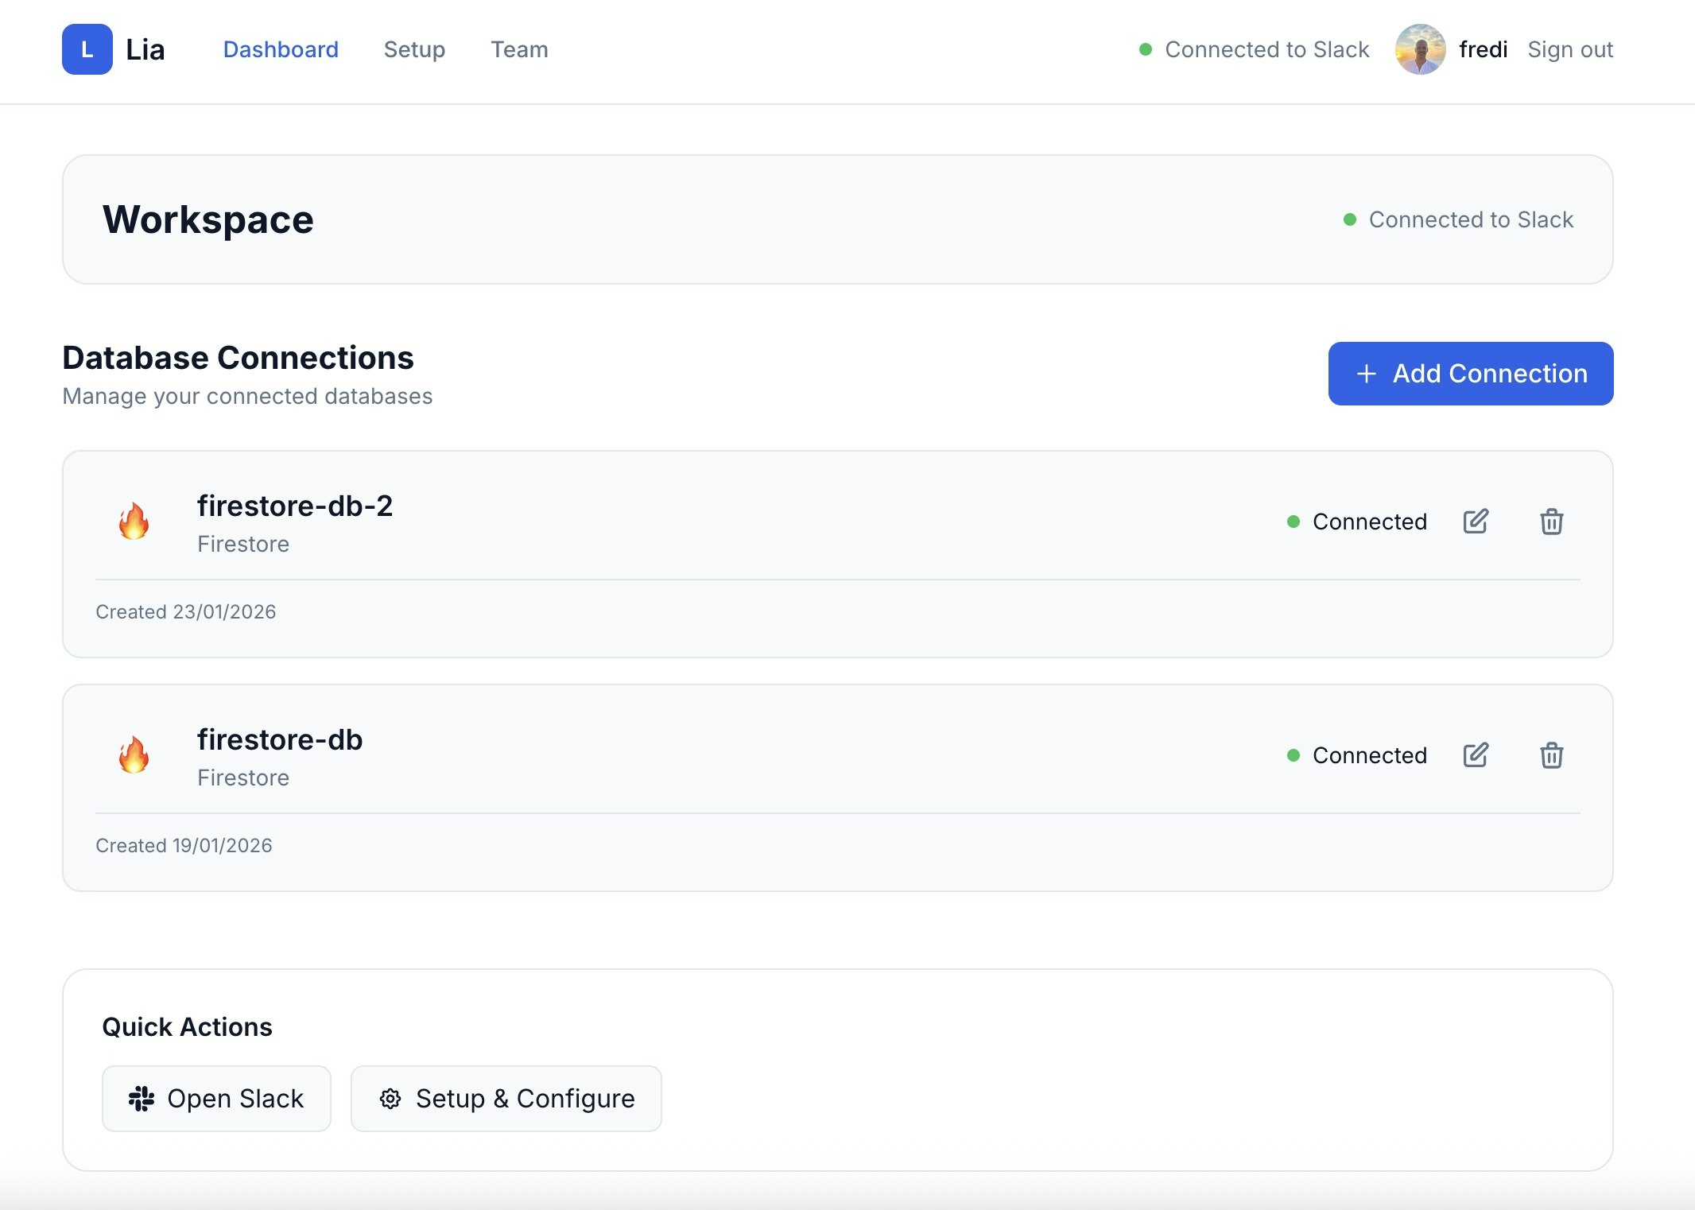Go to the Setup tab

414,49
